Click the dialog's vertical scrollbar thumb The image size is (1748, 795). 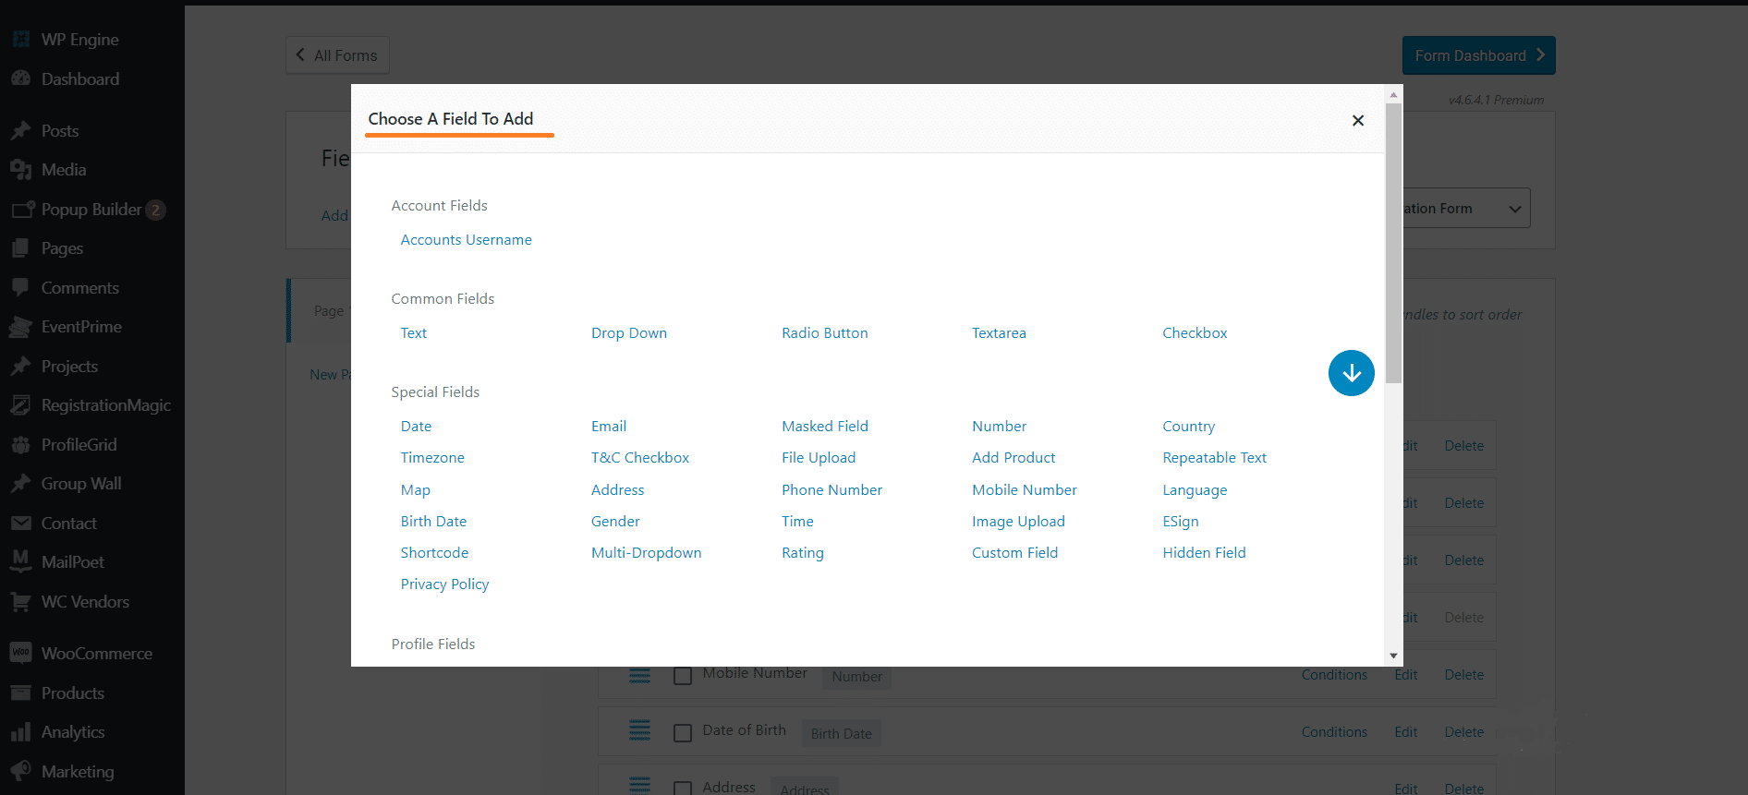(x=1393, y=242)
